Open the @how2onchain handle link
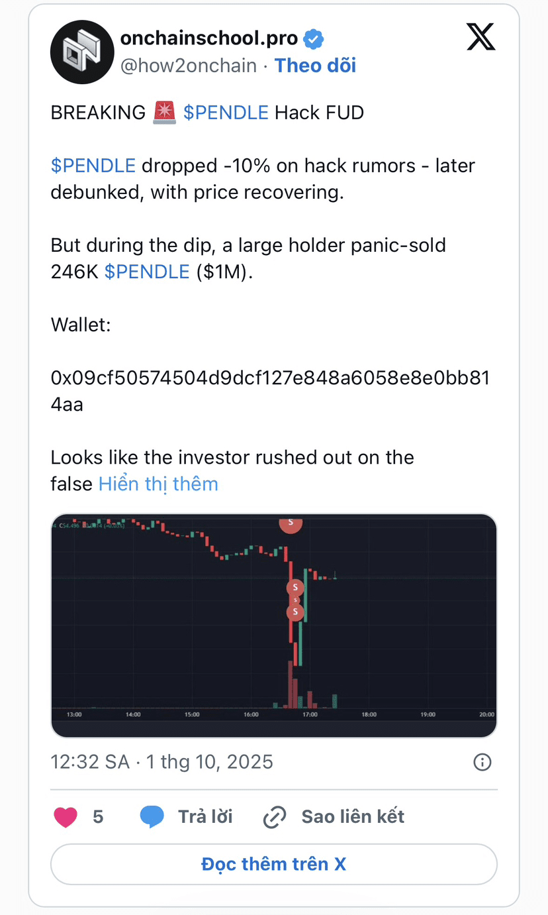548x915 pixels. (188, 66)
